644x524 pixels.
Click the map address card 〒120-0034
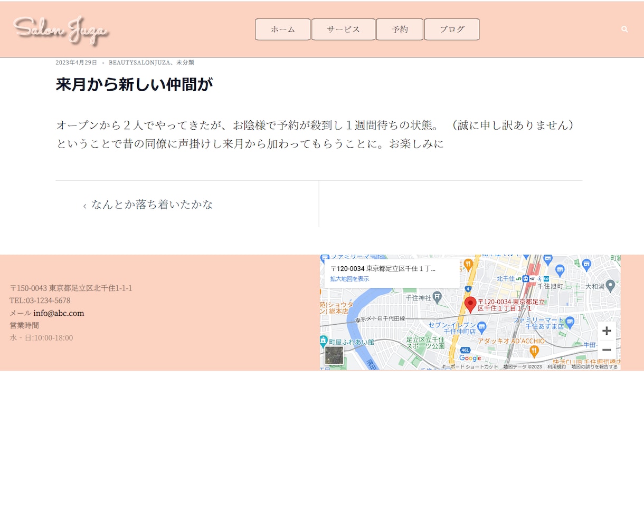[x=392, y=273]
